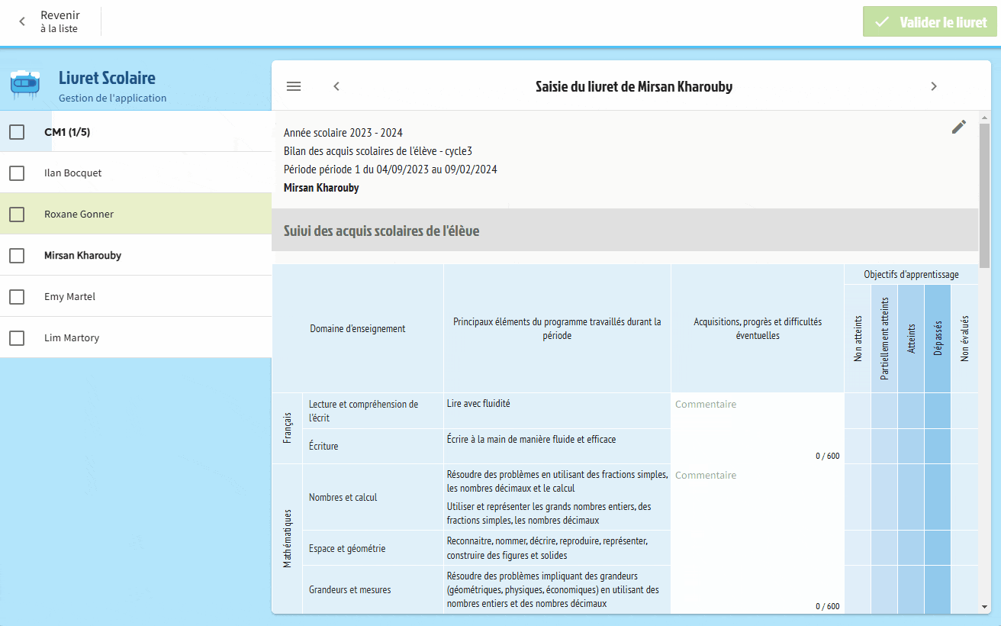Click the Mathématiques comment field

coord(757,527)
